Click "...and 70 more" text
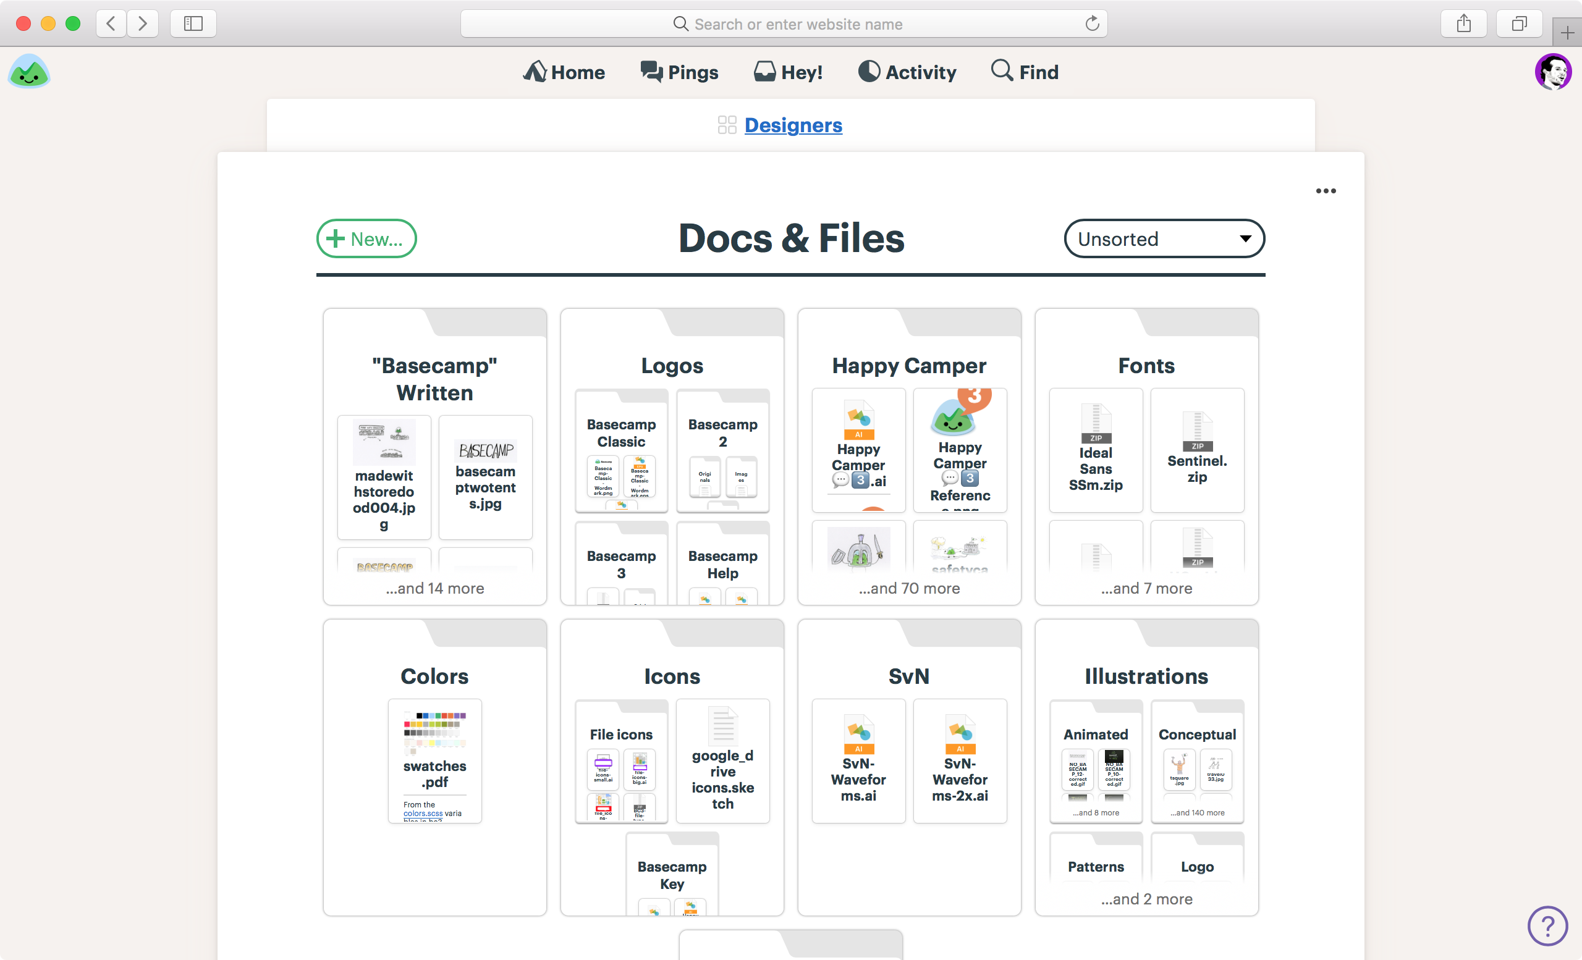The width and height of the screenshot is (1582, 960). click(909, 588)
